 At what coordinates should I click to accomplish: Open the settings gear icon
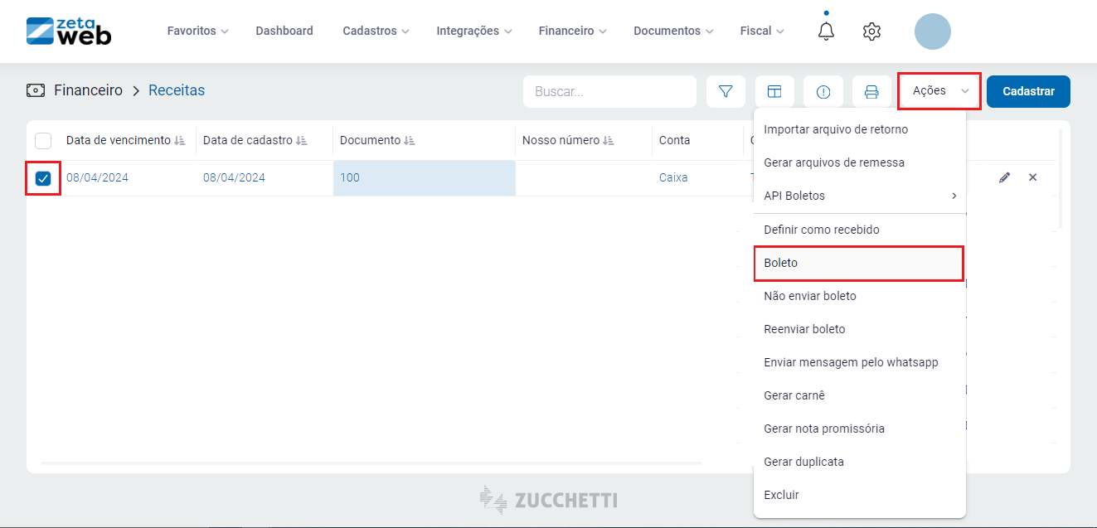tap(871, 31)
